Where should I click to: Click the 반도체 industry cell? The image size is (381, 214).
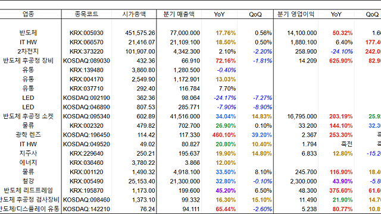[x=28, y=33]
